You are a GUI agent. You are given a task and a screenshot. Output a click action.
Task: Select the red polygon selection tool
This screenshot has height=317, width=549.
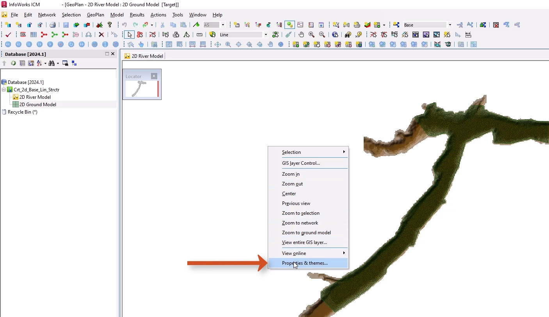140,35
